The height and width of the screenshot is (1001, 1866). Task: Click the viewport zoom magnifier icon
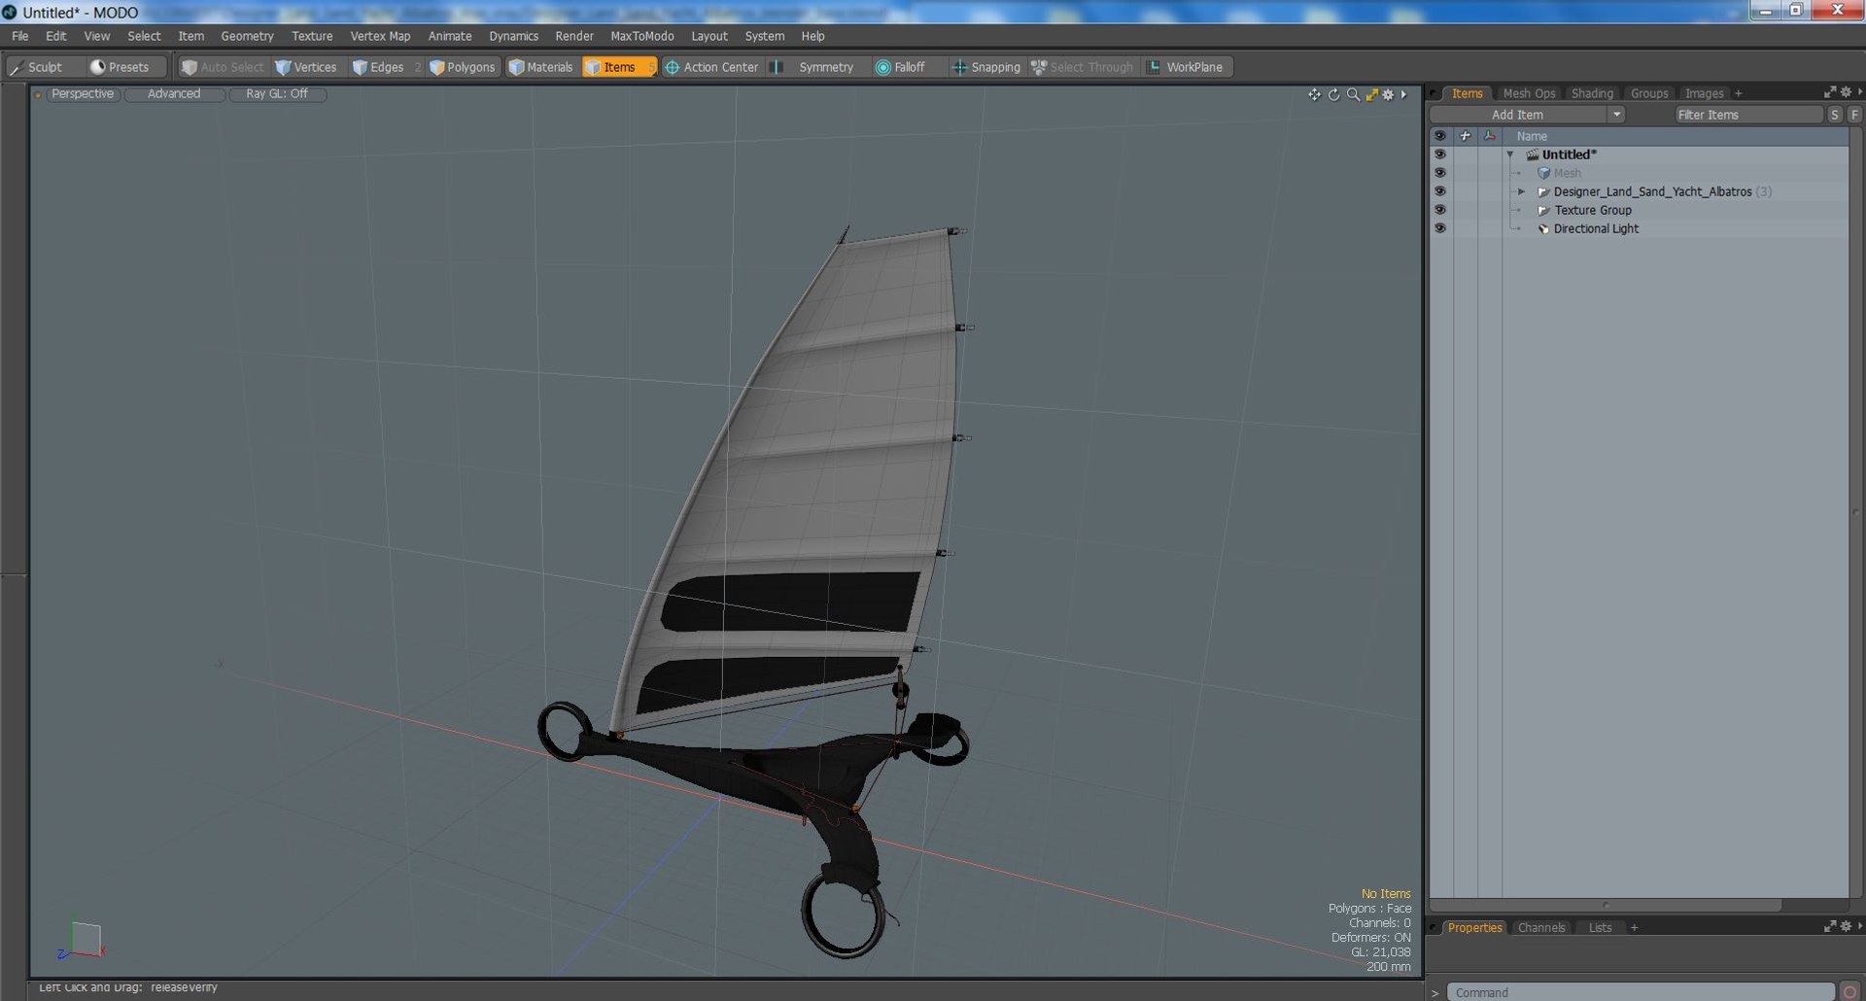coord(1353,94)
